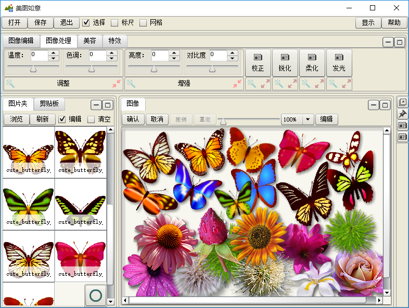Maximize the 图像 panel
The height and width of the screenshot is (308, 409).
385,105
